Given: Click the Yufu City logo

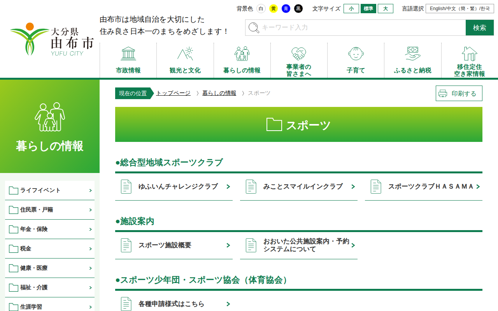Looking at the screenshot, I should coord(52,39).
